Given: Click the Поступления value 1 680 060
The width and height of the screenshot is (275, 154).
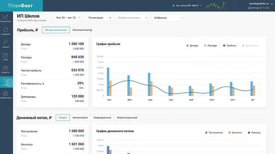Looking at the screenshot, I should pos(76,131).
